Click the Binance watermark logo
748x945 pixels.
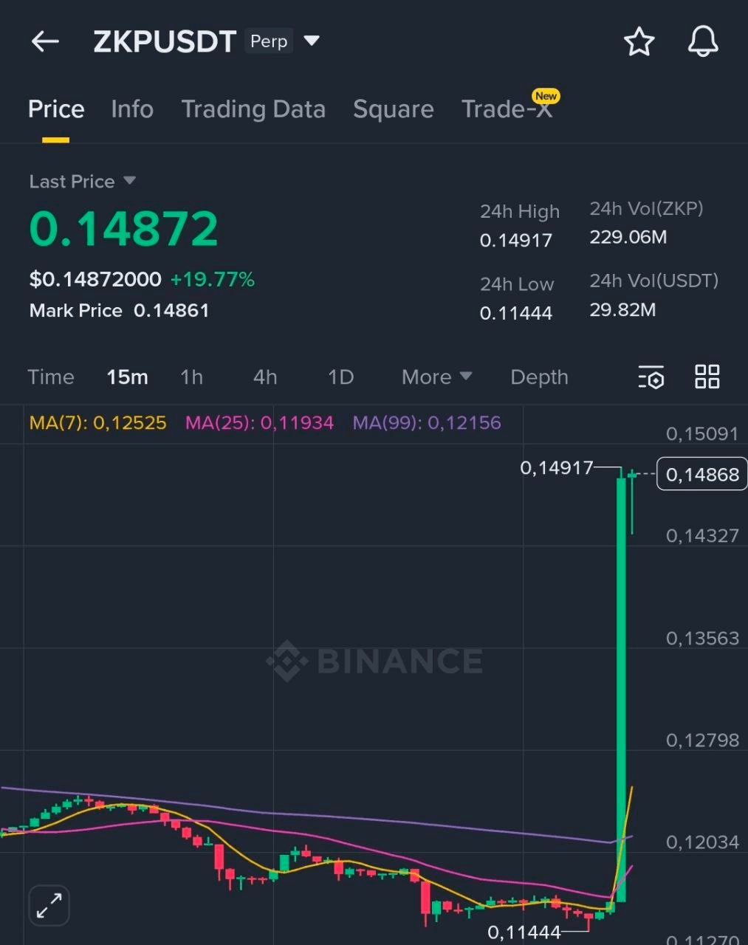coord(375,661)
